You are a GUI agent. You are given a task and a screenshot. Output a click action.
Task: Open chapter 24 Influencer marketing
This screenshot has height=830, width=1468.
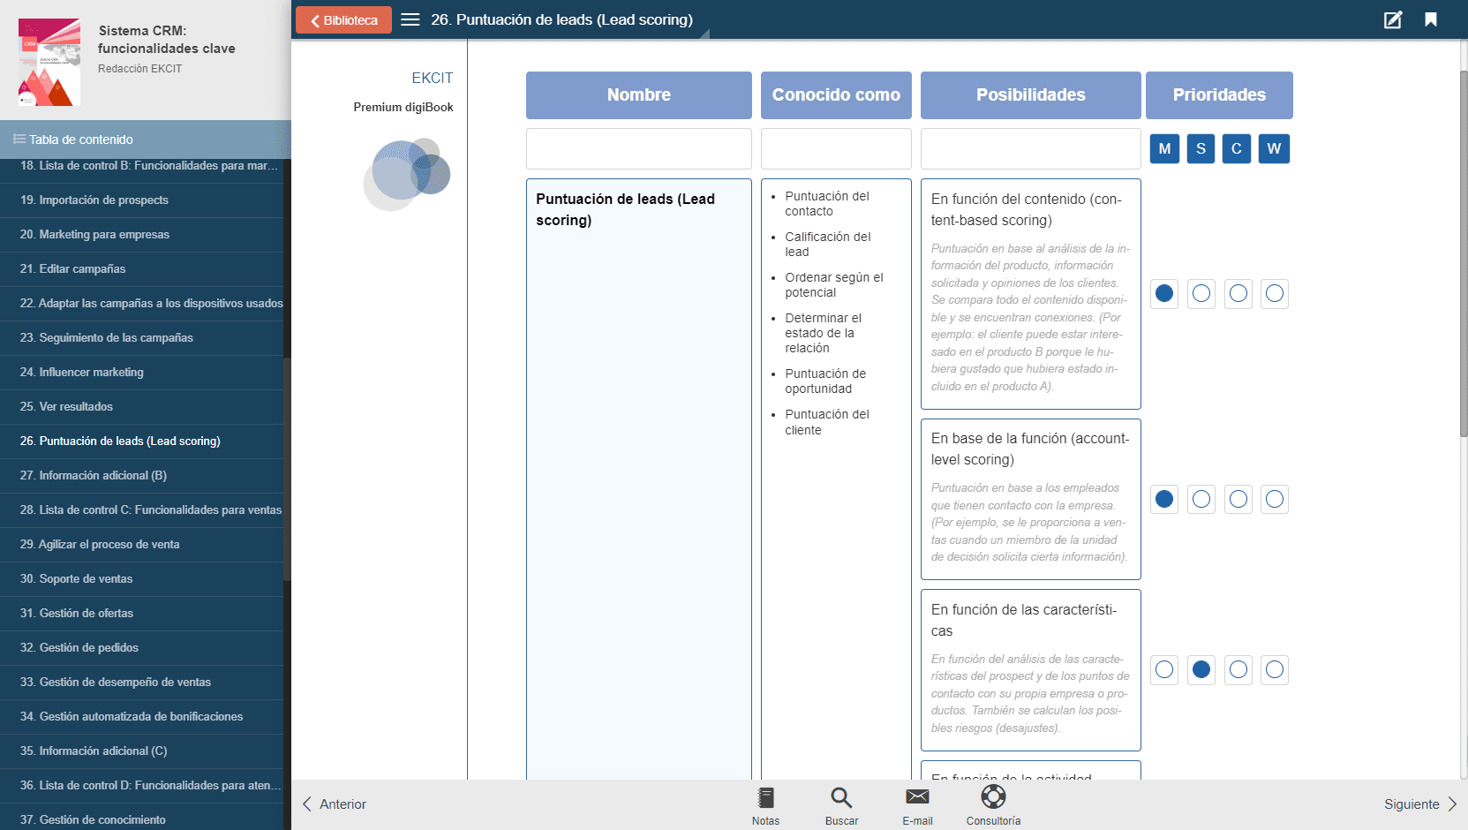[141, 373]
